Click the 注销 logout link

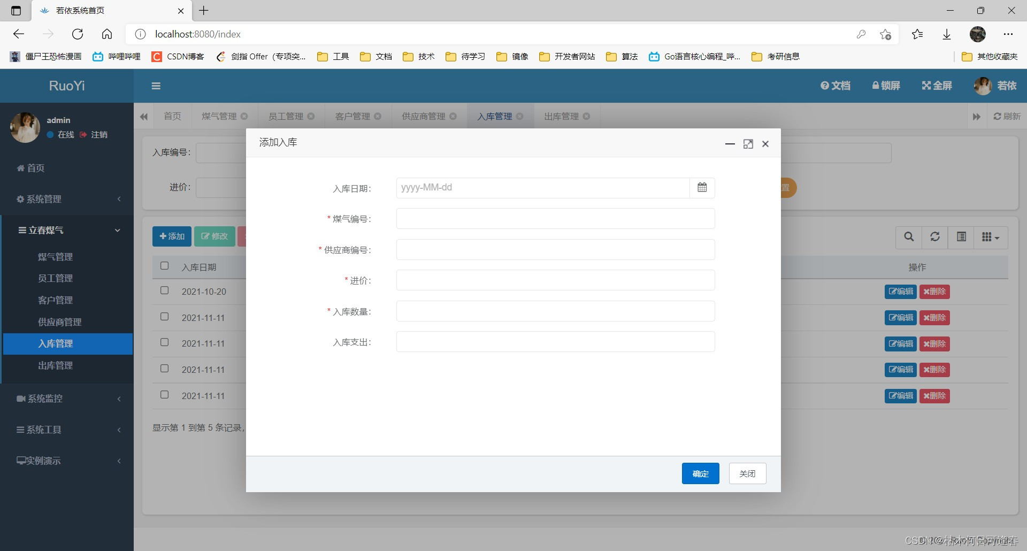94,135
